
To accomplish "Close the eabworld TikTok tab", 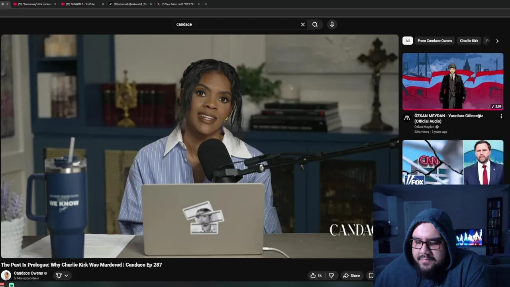I will (x=151, y=4).
